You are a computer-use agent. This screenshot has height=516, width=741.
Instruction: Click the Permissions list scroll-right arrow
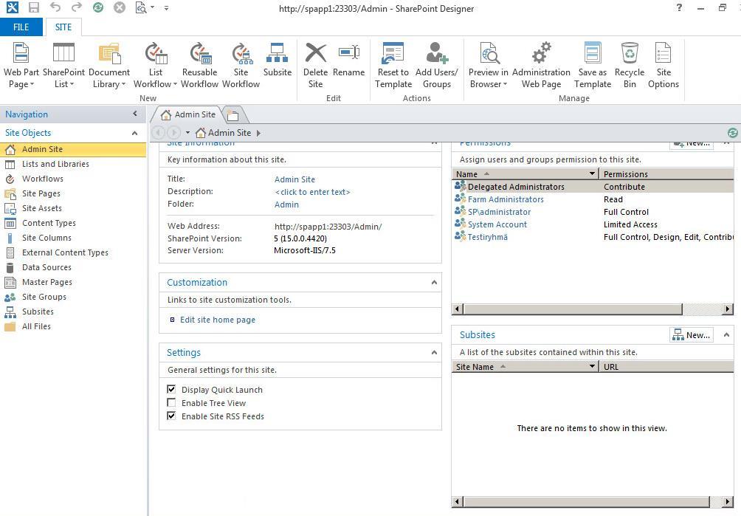(728, 309)
